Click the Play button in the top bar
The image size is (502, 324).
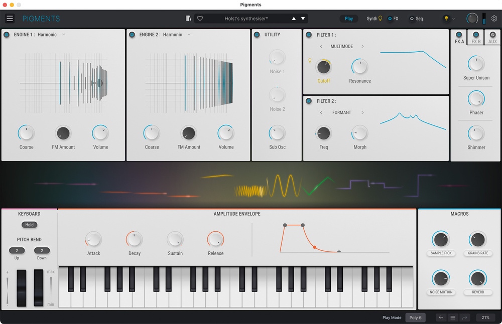tap(349, 18)
